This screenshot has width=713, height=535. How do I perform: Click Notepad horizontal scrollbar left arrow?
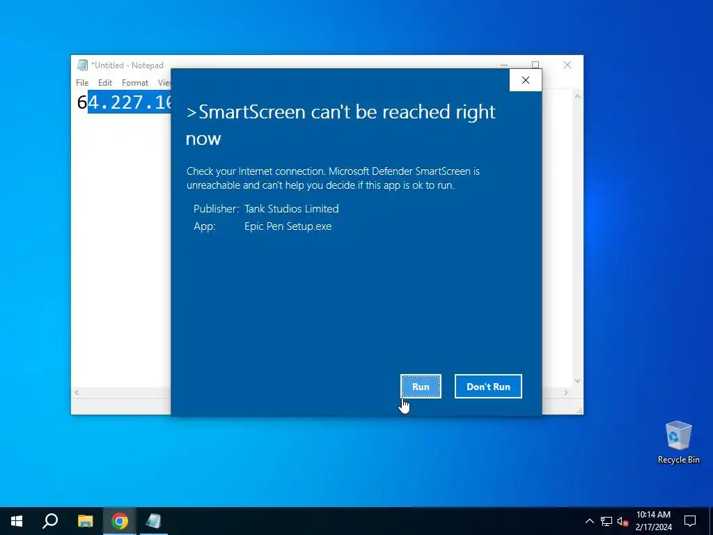77,392
